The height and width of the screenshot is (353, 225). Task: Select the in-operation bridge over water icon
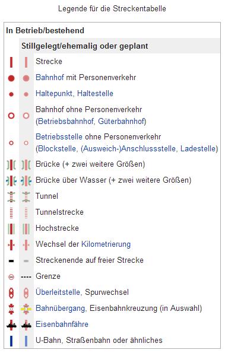click(x=11, y=180)
